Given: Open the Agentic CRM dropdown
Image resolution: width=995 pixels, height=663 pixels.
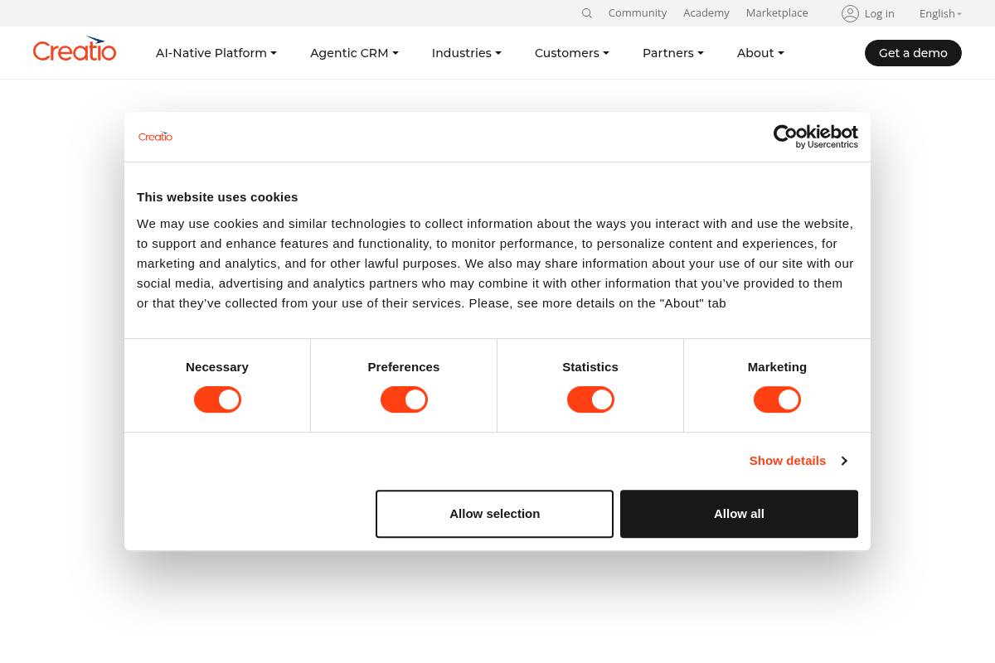Looking at the screenshot, I should (x=354, y=53).
